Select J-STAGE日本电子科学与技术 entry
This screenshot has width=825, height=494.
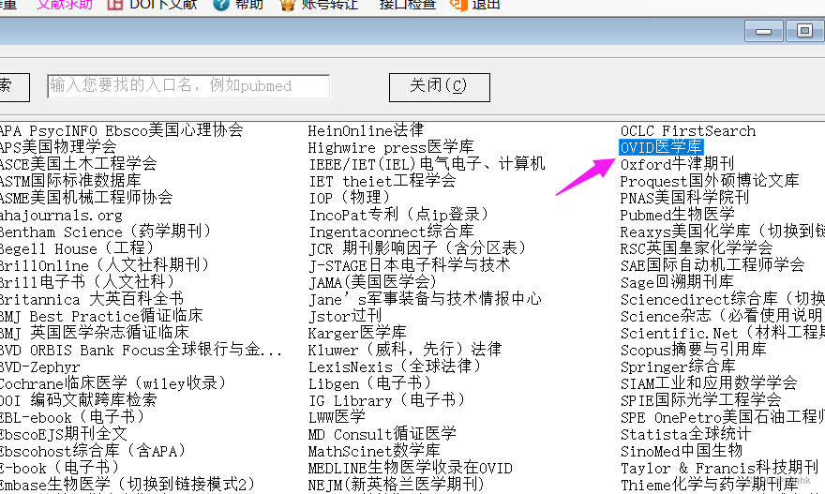[410, 264]
